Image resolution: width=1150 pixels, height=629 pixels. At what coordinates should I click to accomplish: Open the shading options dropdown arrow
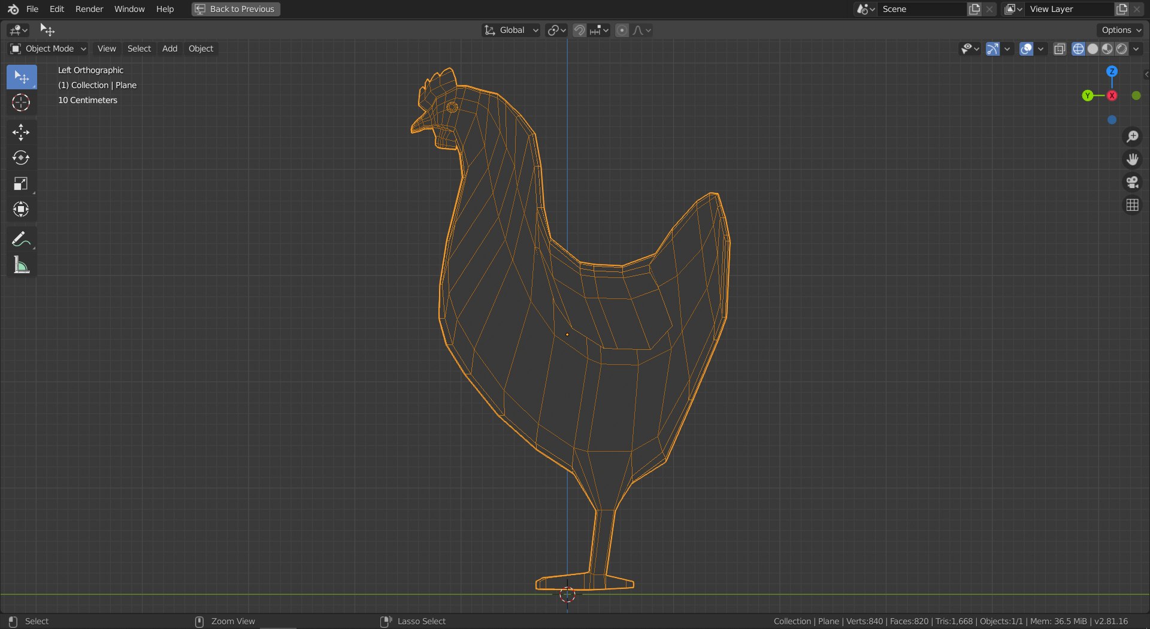click(x=1136, y=49)
